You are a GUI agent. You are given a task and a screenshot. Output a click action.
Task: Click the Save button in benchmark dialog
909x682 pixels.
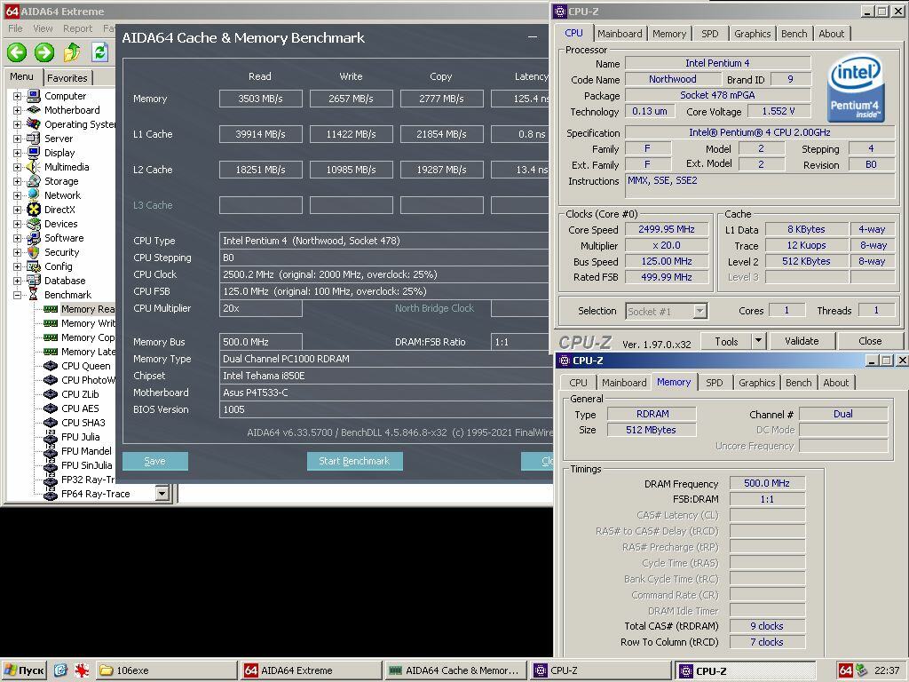tap(154, 461)
